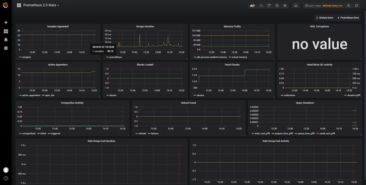Star this dashboard as favorite
The height and width of the screenshot is (185, 366).
point(261,5)
